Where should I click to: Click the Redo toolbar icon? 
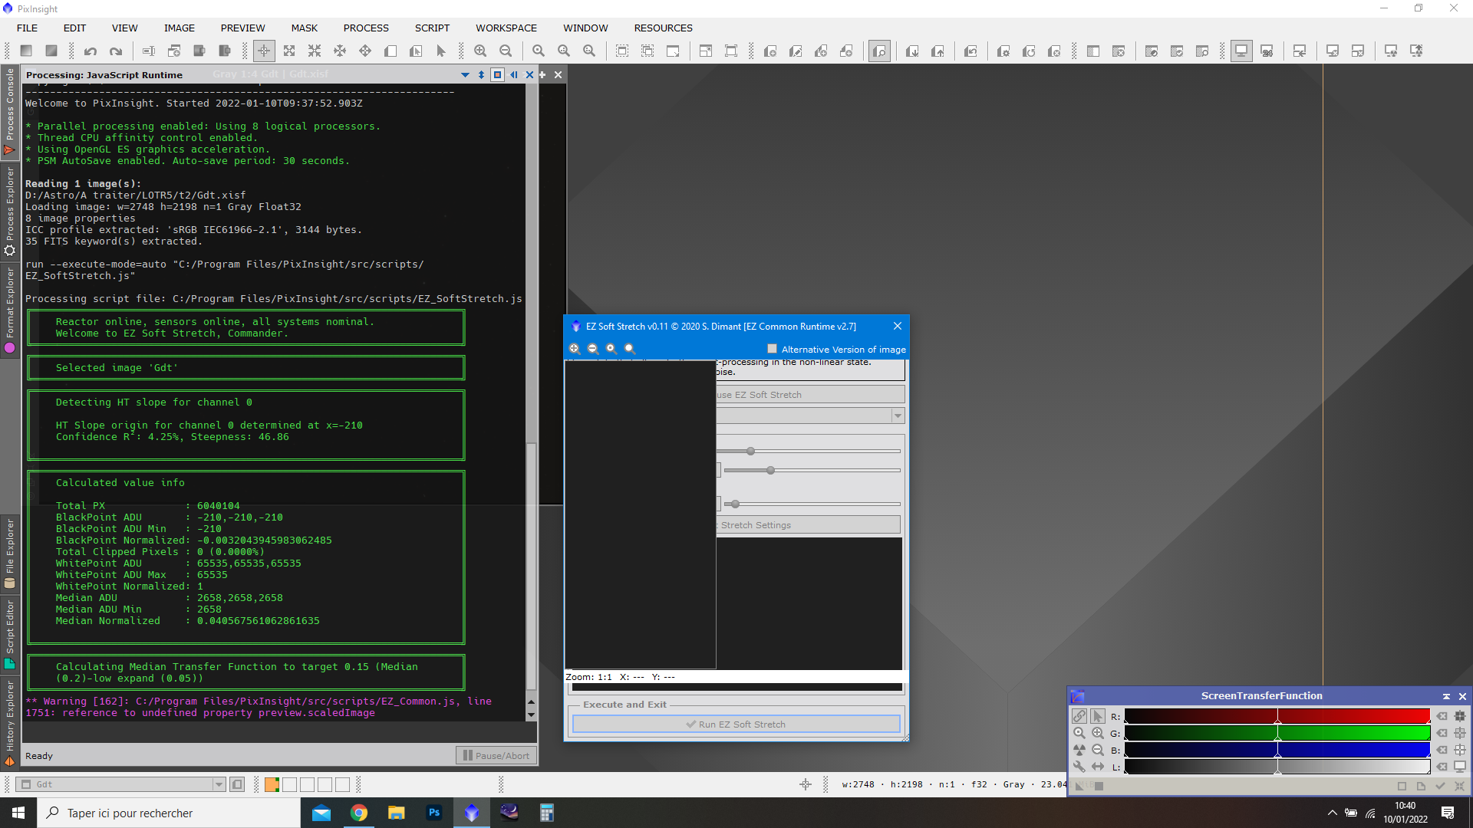tap(116, 51)
